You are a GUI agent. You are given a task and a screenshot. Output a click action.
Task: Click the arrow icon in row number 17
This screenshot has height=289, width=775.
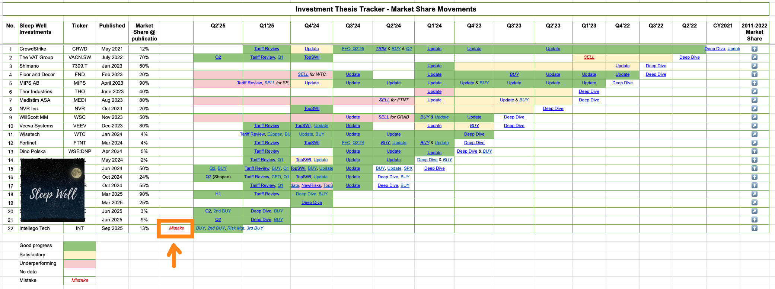(x=754, y=185)
